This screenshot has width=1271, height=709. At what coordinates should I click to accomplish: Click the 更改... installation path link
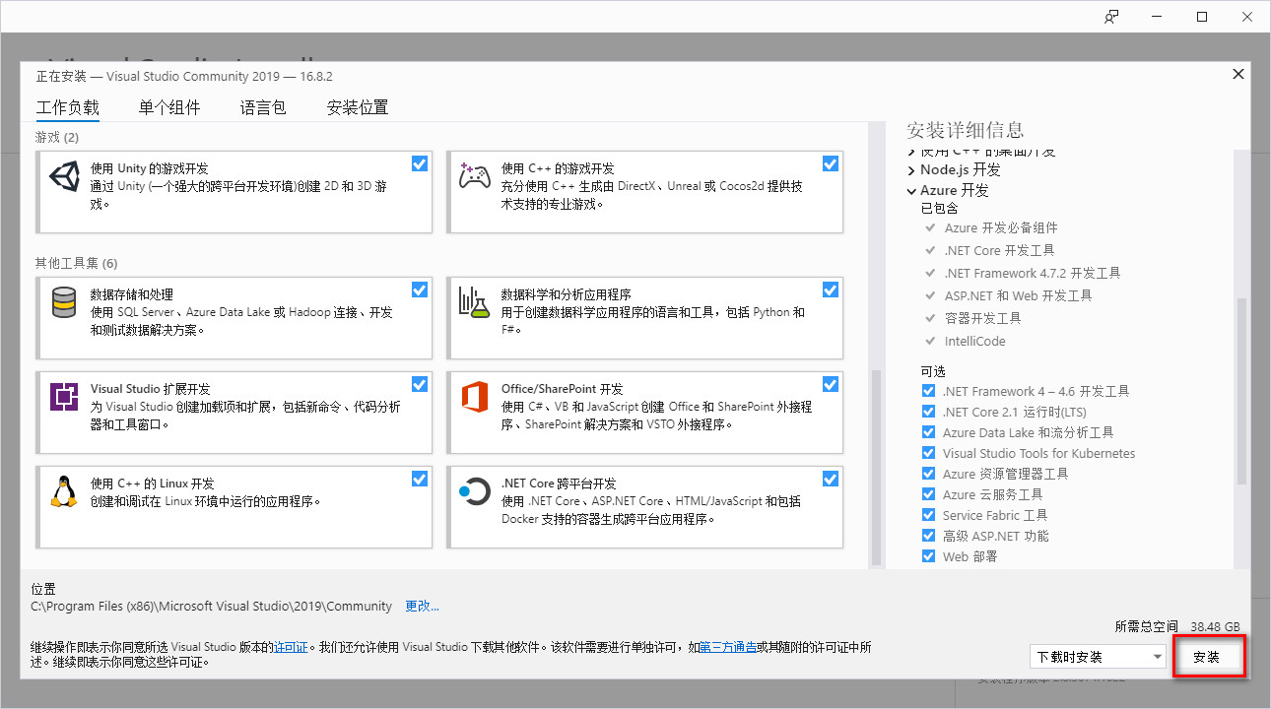422,606
